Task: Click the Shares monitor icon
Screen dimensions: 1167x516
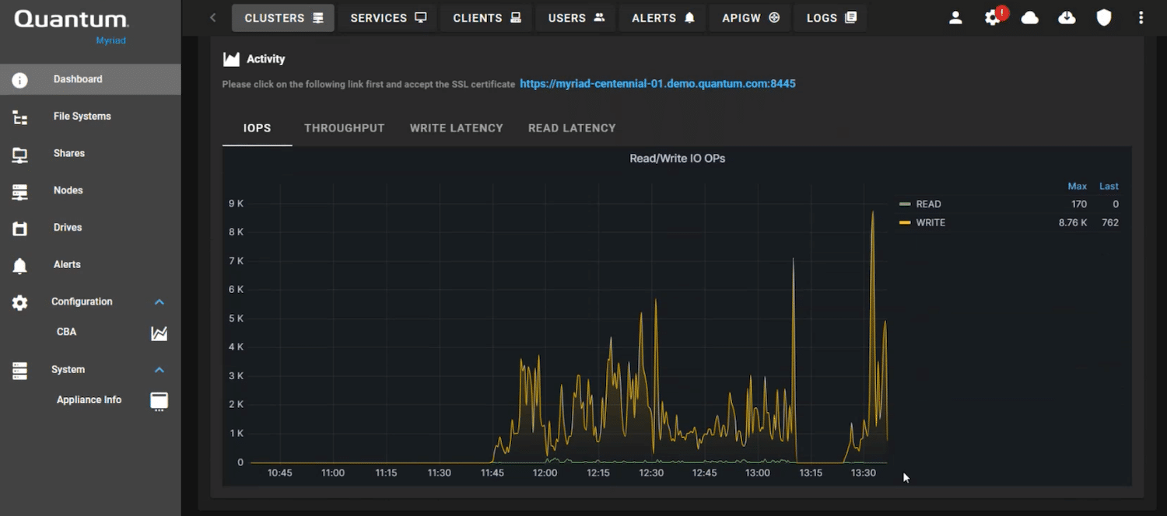Action: coord(20,155)
